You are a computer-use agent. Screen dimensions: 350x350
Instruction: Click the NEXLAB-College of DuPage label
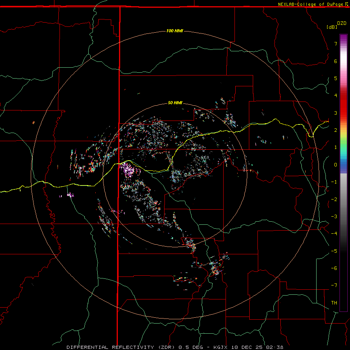310,4
